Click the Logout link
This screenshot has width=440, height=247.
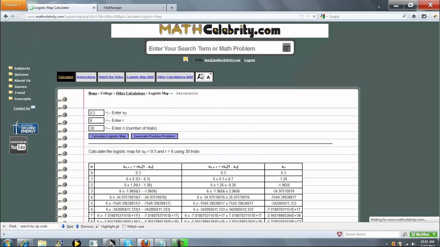[250, 60]
